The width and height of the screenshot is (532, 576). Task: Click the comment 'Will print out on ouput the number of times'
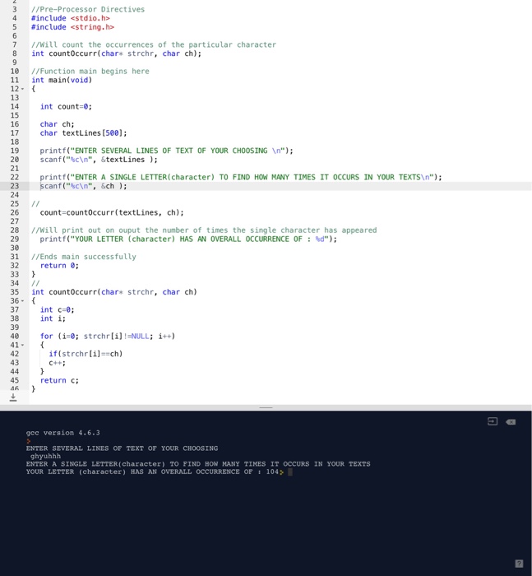click(204, 230)
